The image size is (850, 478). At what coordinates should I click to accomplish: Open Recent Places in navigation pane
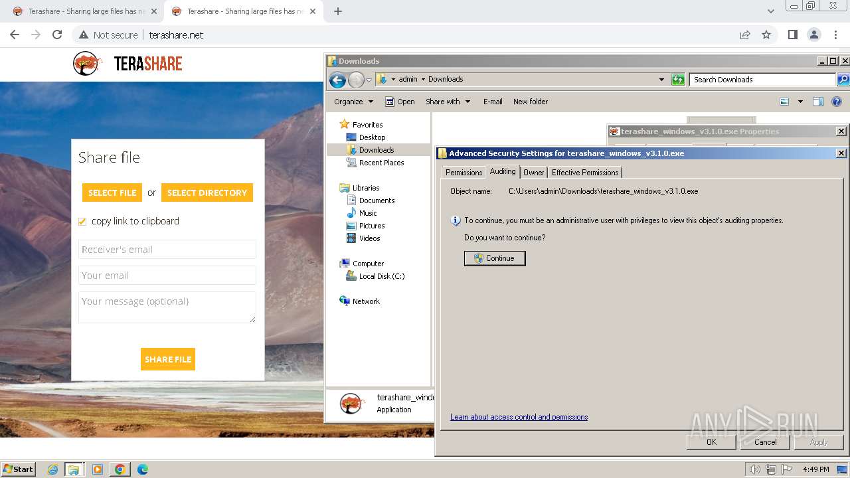(381, 163)
